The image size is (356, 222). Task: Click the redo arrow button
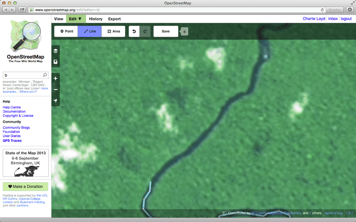coord(145,32)
